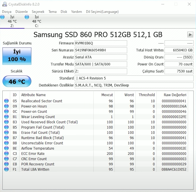Open the Dosya menu
This screenshot has width=196, height=192.
7,12
